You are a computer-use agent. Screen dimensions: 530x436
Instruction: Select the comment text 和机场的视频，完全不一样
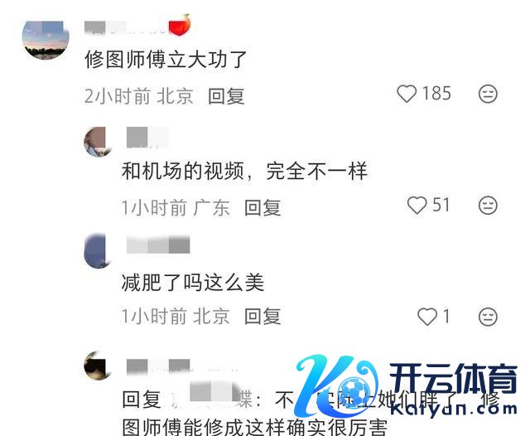tap(244, 172)
